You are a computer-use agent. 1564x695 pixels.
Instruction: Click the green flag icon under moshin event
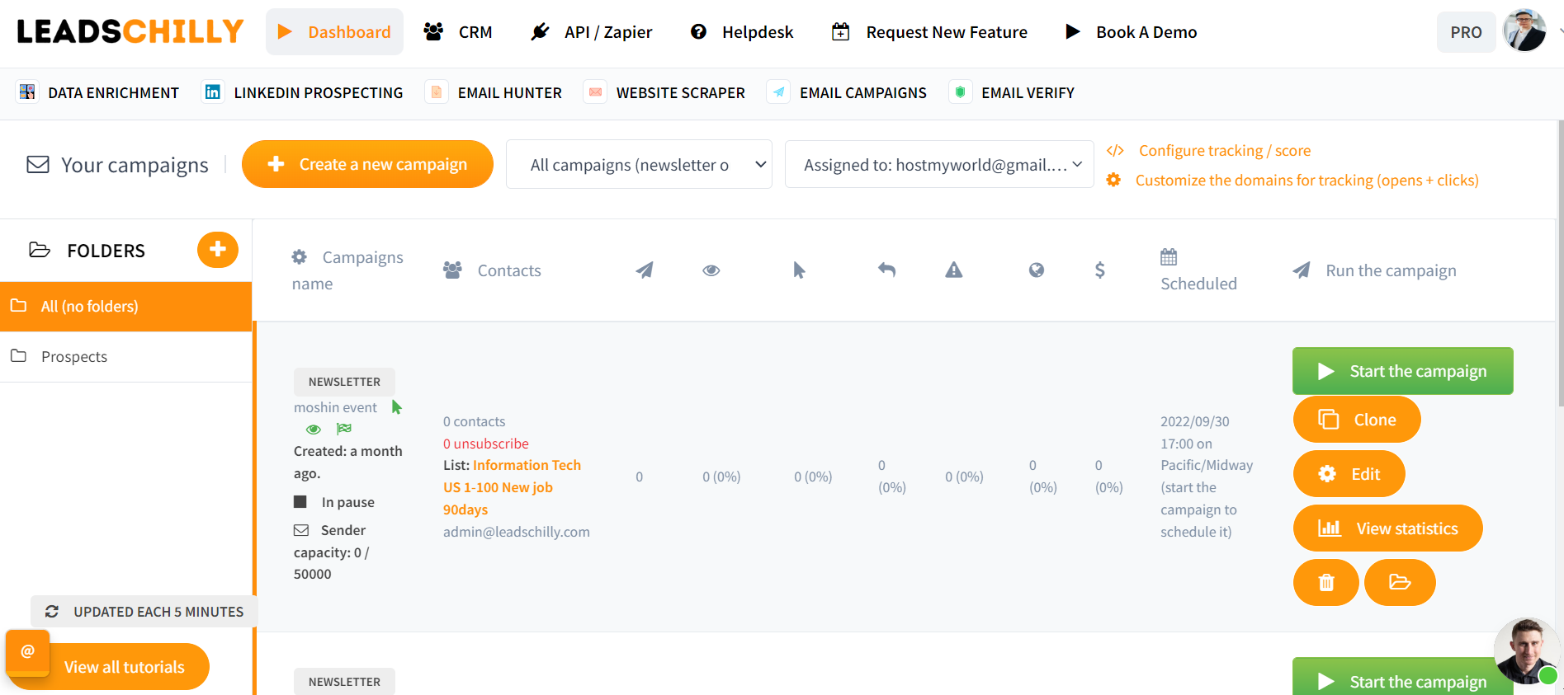[344, 429]
